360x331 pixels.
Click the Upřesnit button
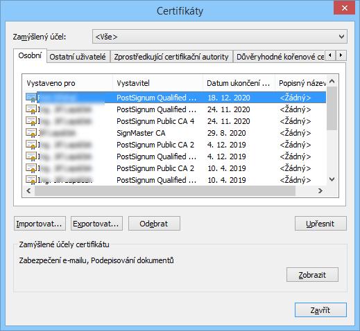tap(320, 224)
